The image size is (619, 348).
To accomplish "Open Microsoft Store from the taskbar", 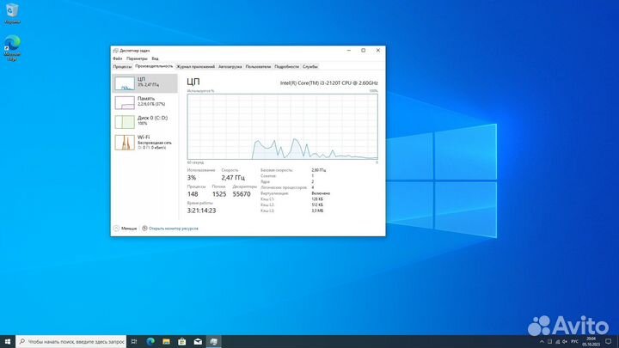I will 182,342.
